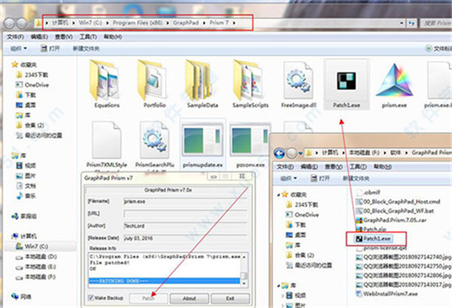Click the refresh icon beside the address bar
This screenshot has height=308, width=452.
pos(411,23)
